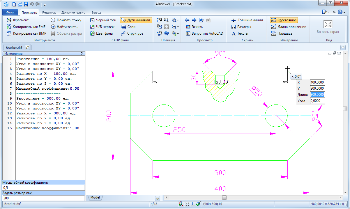Switch to the Редактор ribbon tab
Viewport: 350px width, 209px height.
coord(49,13)
